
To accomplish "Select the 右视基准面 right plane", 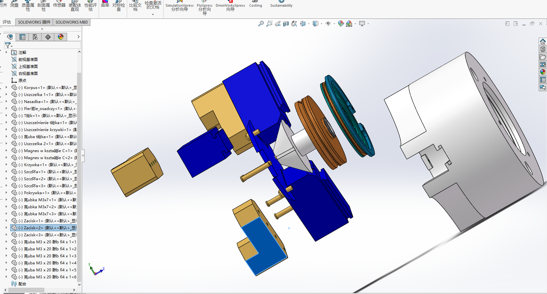I will [x=28, y=73].
